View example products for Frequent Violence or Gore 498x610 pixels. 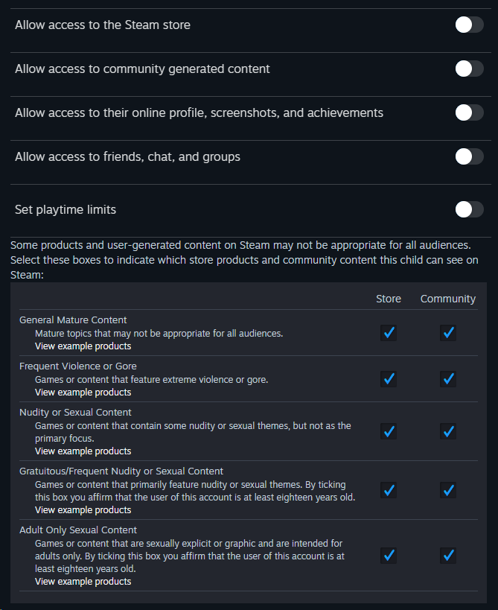tap(83, 393)
